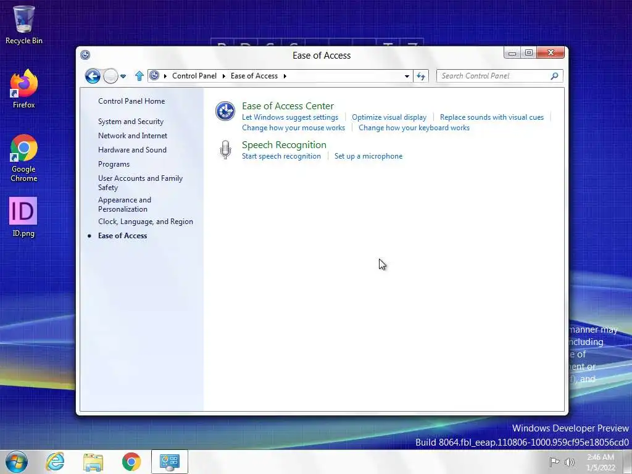
Task: Click the volume speaker tray icon
Action: click(570, 462)
